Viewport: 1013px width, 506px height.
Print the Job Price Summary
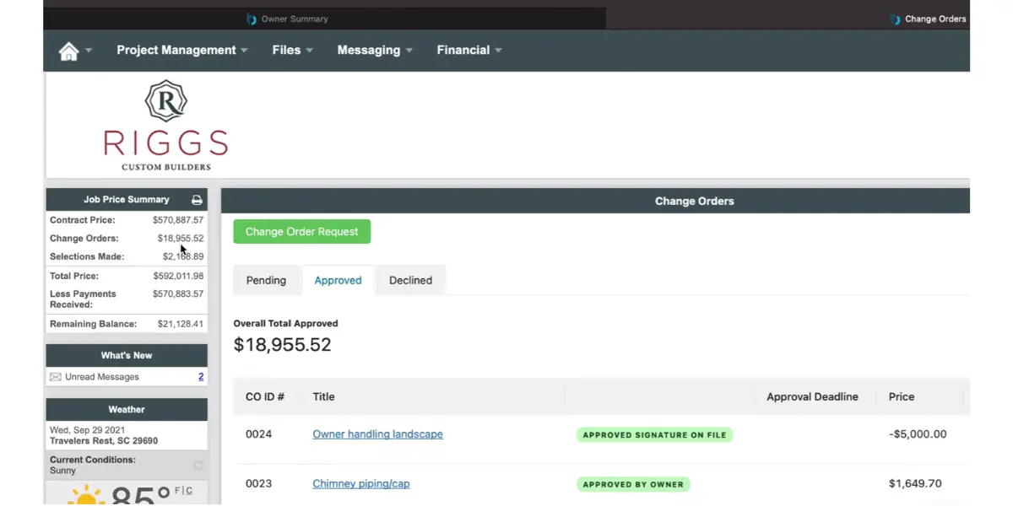[197, 200]
